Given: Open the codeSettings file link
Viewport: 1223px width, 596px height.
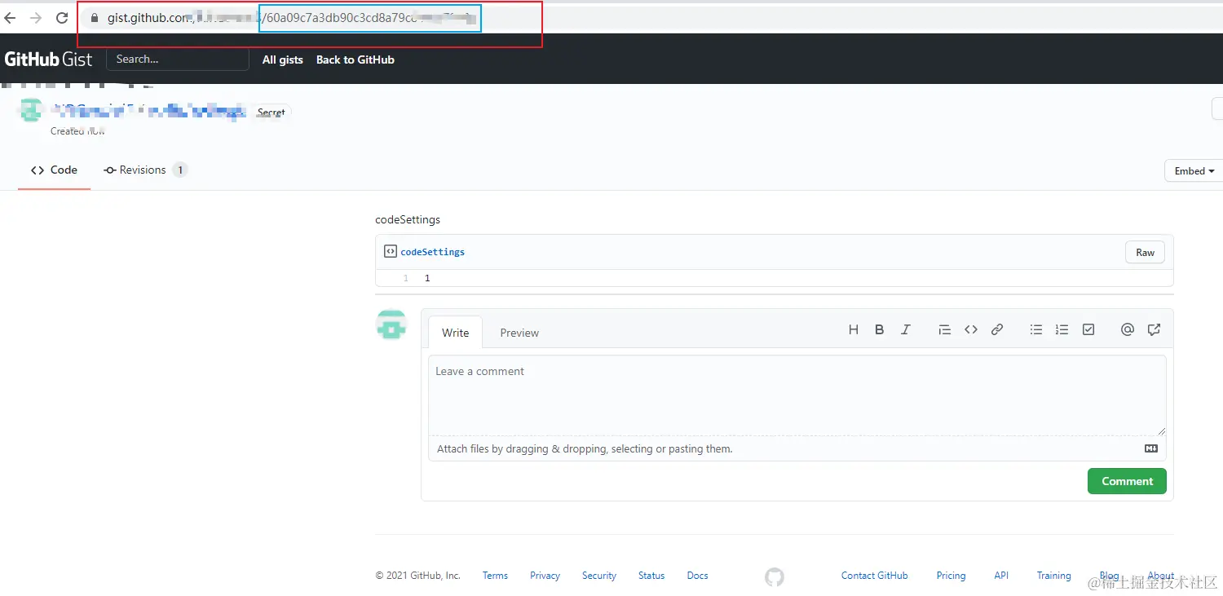Looking at the screenshot, I should click(433, 252).
